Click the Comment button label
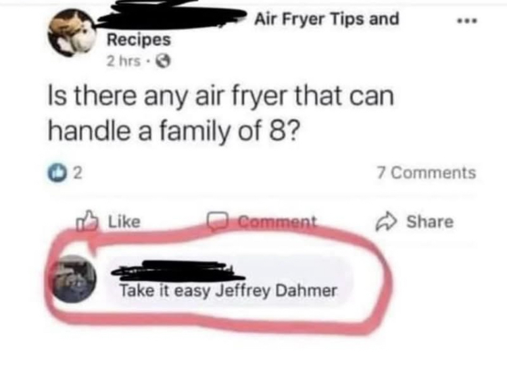Image resolution: width=507 pixels, height=384 pixels. [x=277, y=222]
